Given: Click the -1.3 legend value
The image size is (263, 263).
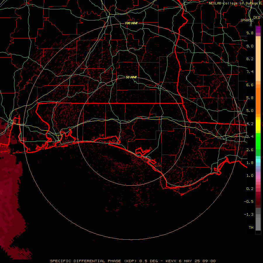Looking at the screenshot, I should coord(249,214).
